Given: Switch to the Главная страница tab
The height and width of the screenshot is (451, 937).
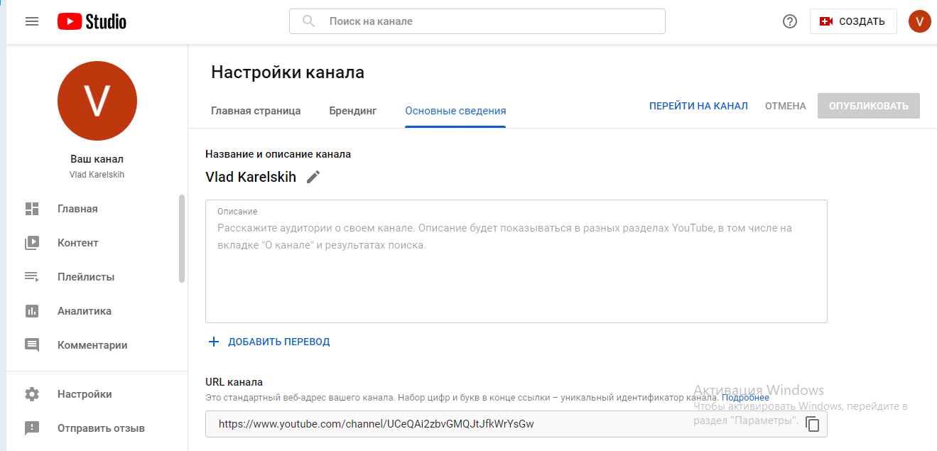Looking at the screenshot, I should point(256,111).
